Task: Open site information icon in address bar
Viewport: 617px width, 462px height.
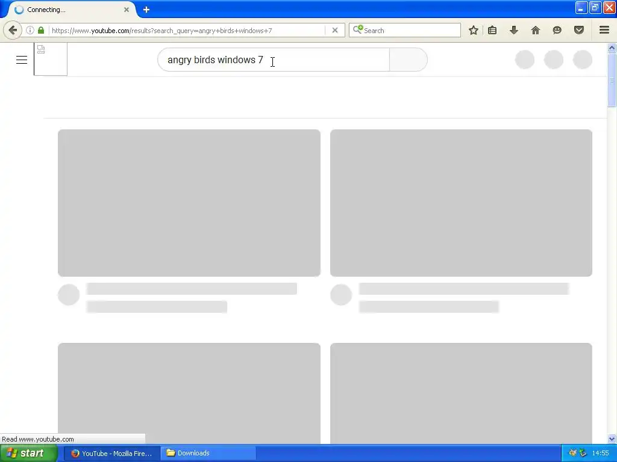Action: click(30, 30)
